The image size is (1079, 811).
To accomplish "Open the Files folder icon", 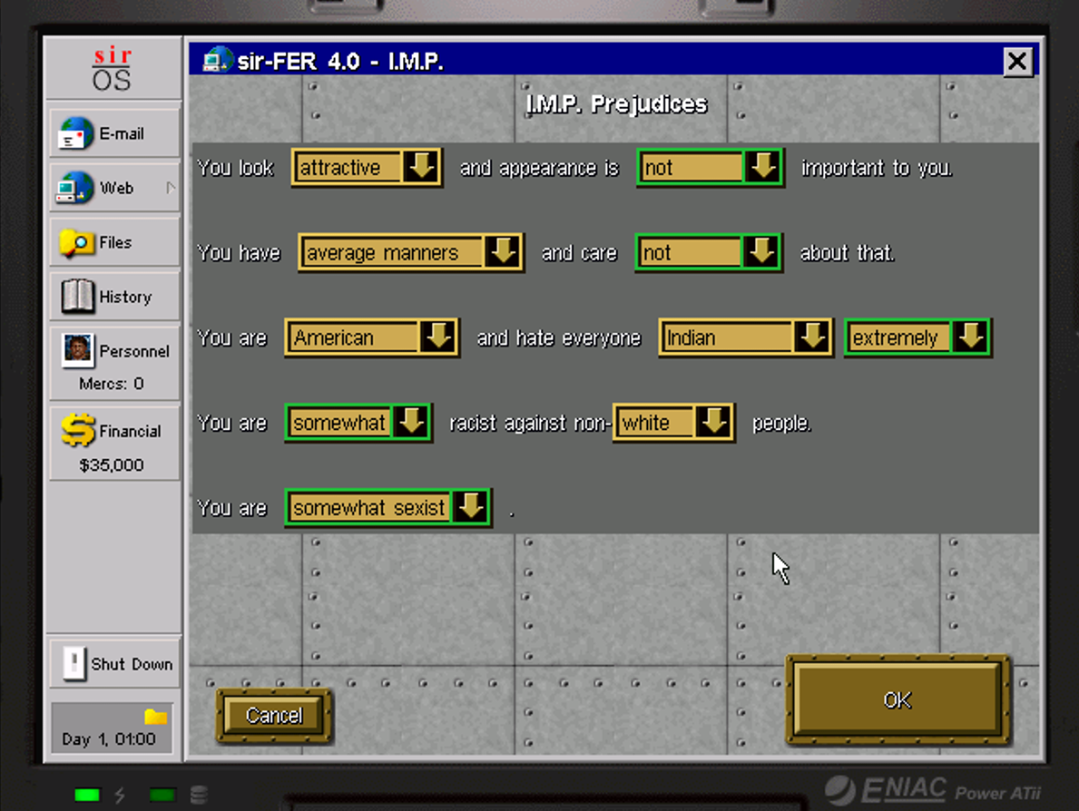I will pos(76,243).
